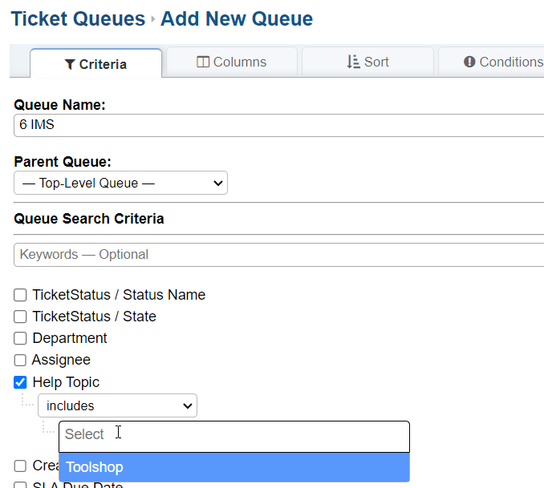Viewport: 544px width, 488px height.
Task: Check the Department criteria box
Action: (21, 338)
